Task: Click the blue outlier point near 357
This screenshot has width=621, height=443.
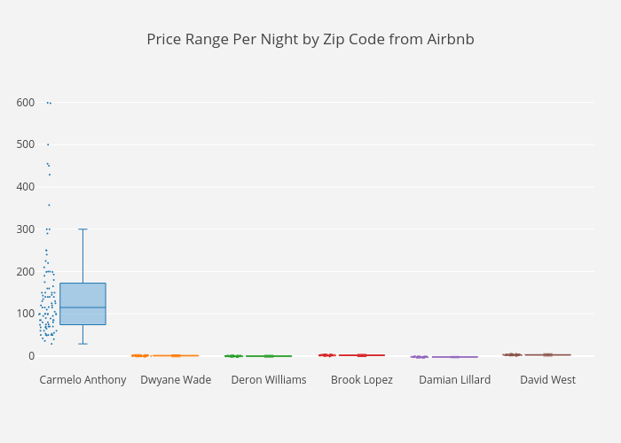Action: (x=49, y=205)
